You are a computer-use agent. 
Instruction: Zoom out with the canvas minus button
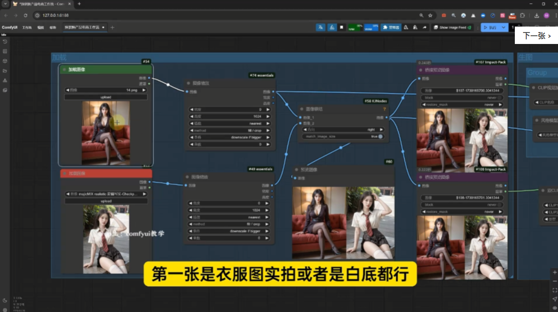coord(555,281)
